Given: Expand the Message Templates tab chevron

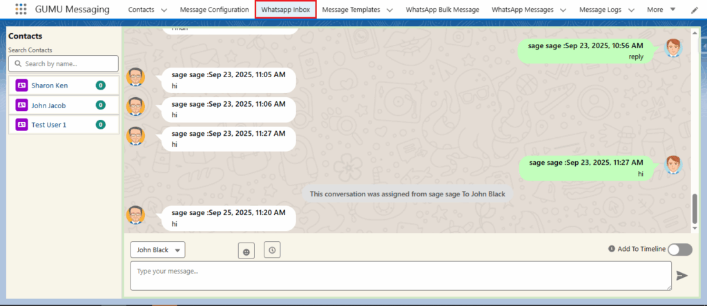Looking at the screenshot, I should (x=389, y=10).
